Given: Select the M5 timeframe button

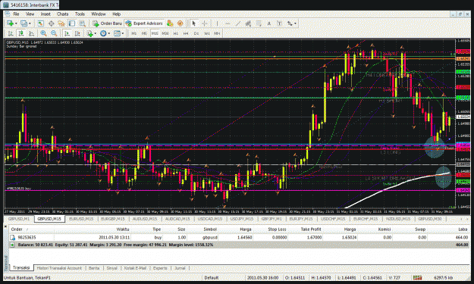Looking at the screenshot, I should coord(144,33).
